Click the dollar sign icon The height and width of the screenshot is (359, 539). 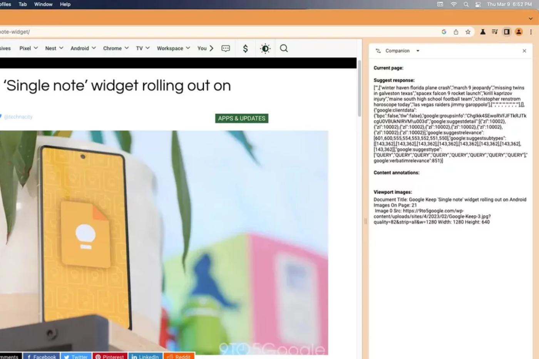click(245, 49)
